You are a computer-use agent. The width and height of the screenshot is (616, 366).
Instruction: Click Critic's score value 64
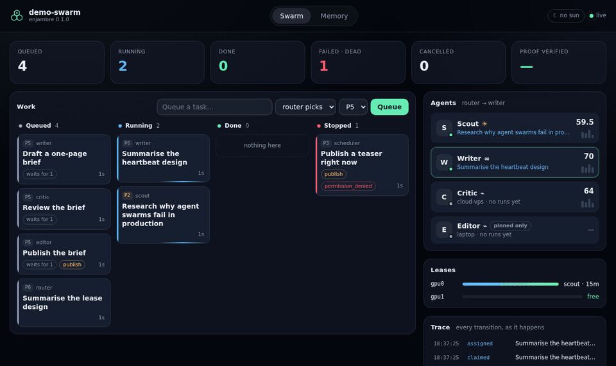(x=588, y=191)
